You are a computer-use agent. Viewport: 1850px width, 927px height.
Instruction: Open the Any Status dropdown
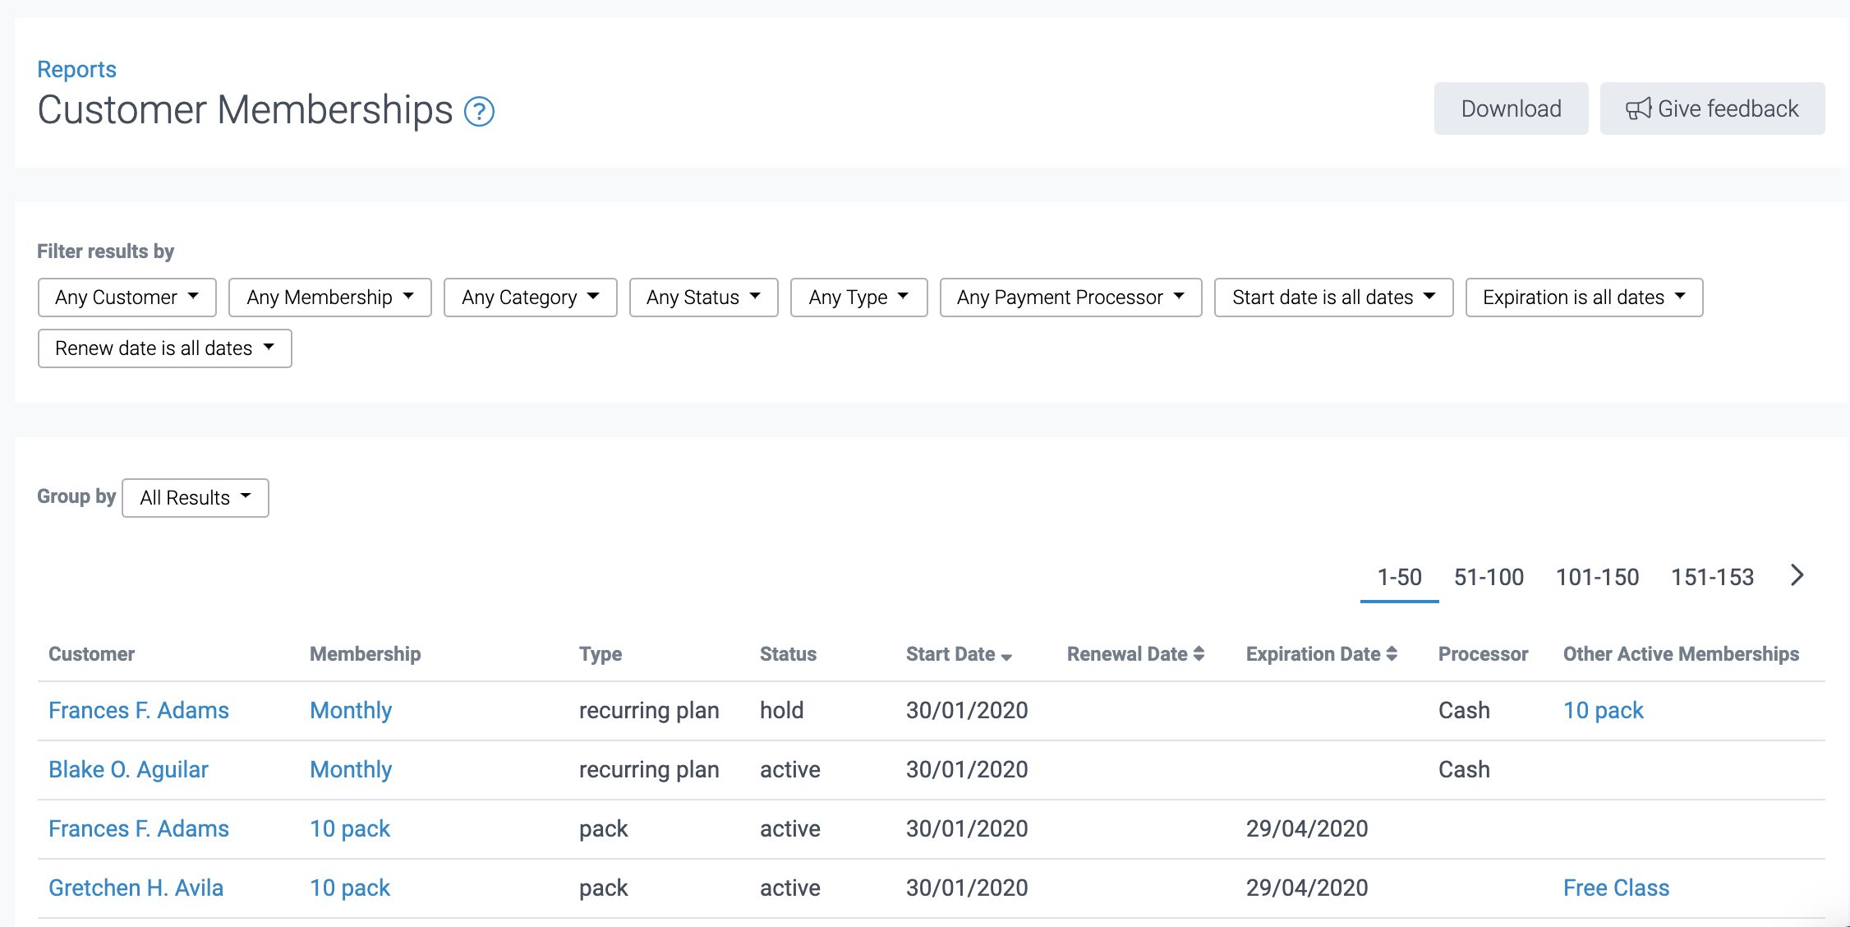tap(703, 297)
